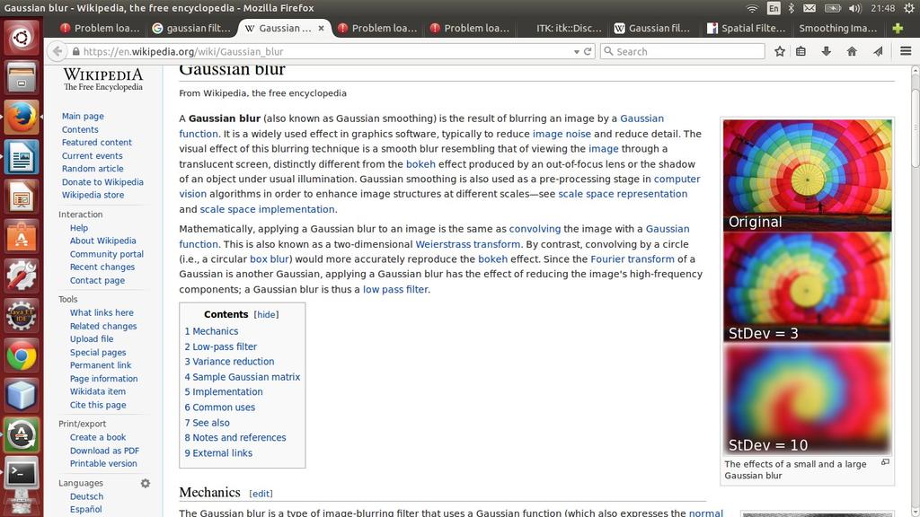Screen dimensions: 920x517
Task: Switch to 'ITK: itk::Disc...' tab
Action: coord(561,28)
